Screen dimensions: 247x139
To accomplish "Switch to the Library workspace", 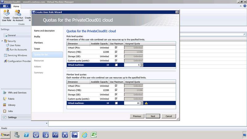I will point(11,105).
